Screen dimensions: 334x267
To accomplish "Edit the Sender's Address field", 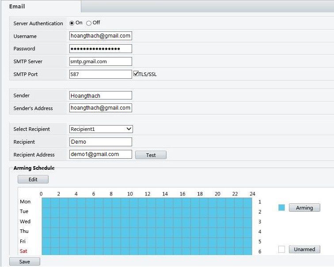I will tap(101, 108).
